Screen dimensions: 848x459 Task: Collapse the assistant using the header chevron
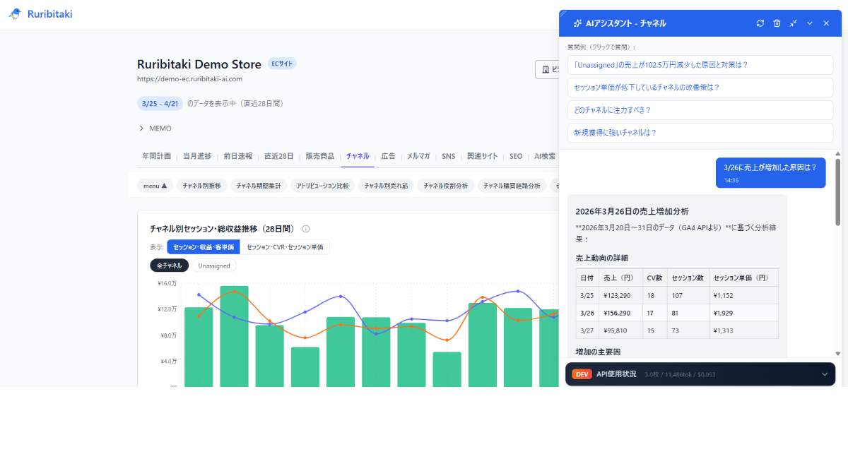tap(810, 23)
